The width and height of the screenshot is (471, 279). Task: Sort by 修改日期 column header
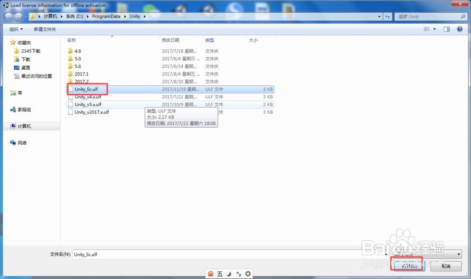click(x=171, y=40)
